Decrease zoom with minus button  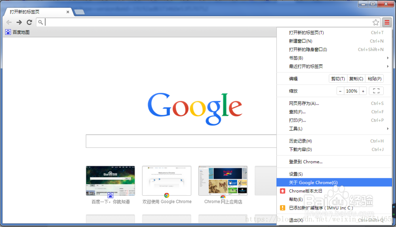(340, 91)
